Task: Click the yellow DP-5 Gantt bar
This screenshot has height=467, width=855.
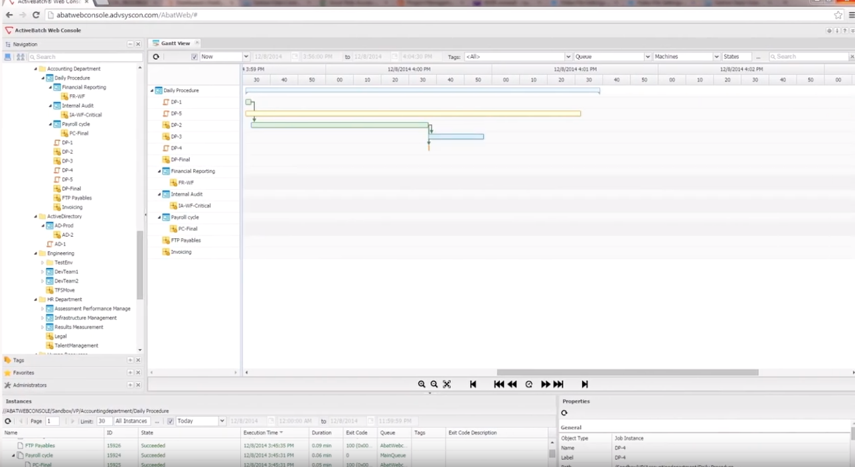Action: coord(413,114)
